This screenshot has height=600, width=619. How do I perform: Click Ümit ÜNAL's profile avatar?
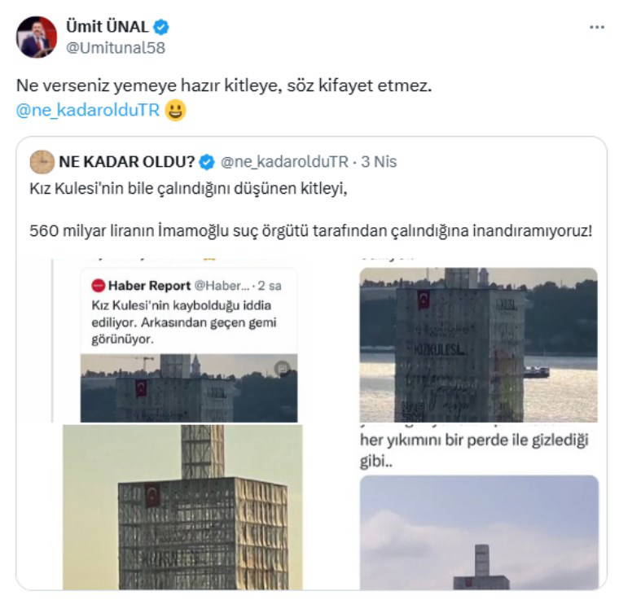pyautogui.click(x=37, y=37)
